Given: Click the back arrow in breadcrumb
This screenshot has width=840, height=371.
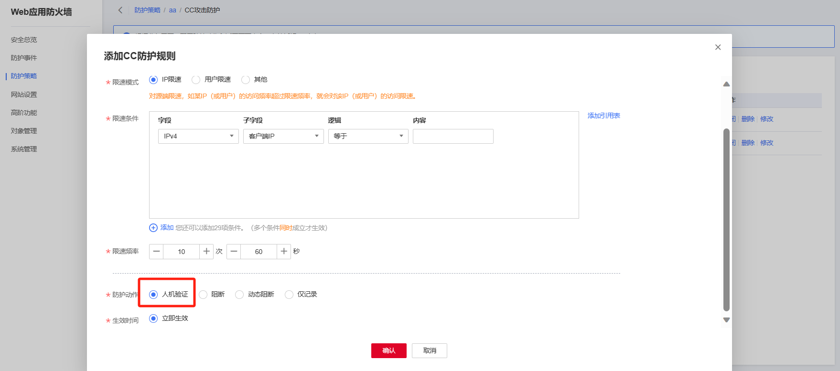Looking at the screenshot, I should tap(120, 10).
